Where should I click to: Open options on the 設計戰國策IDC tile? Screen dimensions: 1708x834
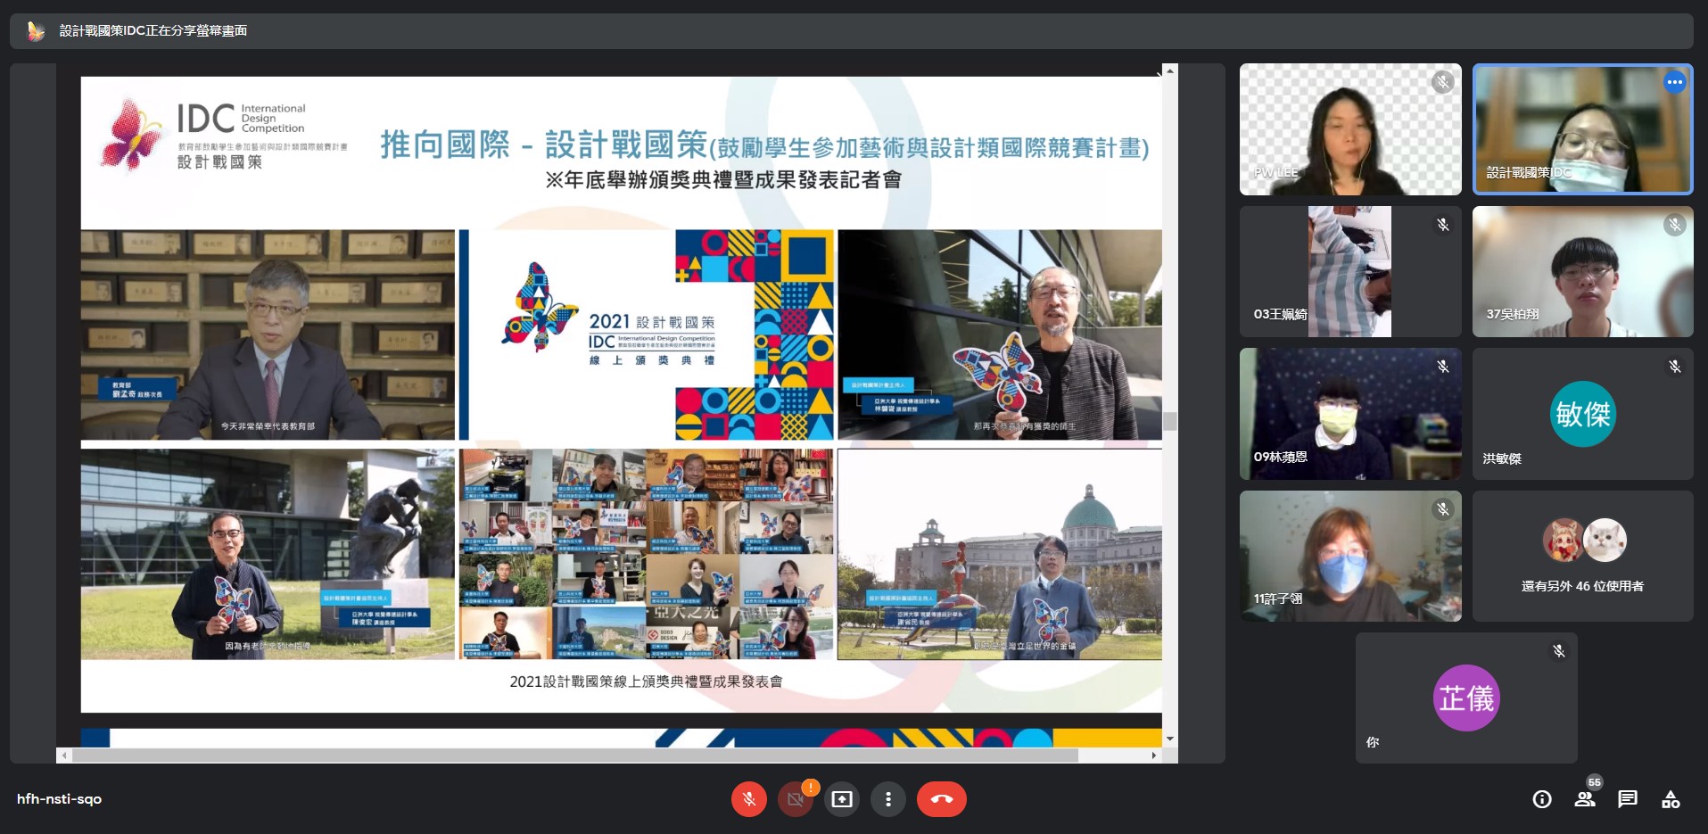coord(1674,82)
